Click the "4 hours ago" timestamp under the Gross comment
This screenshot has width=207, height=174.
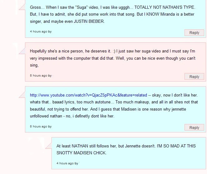(x=39, y=32)
